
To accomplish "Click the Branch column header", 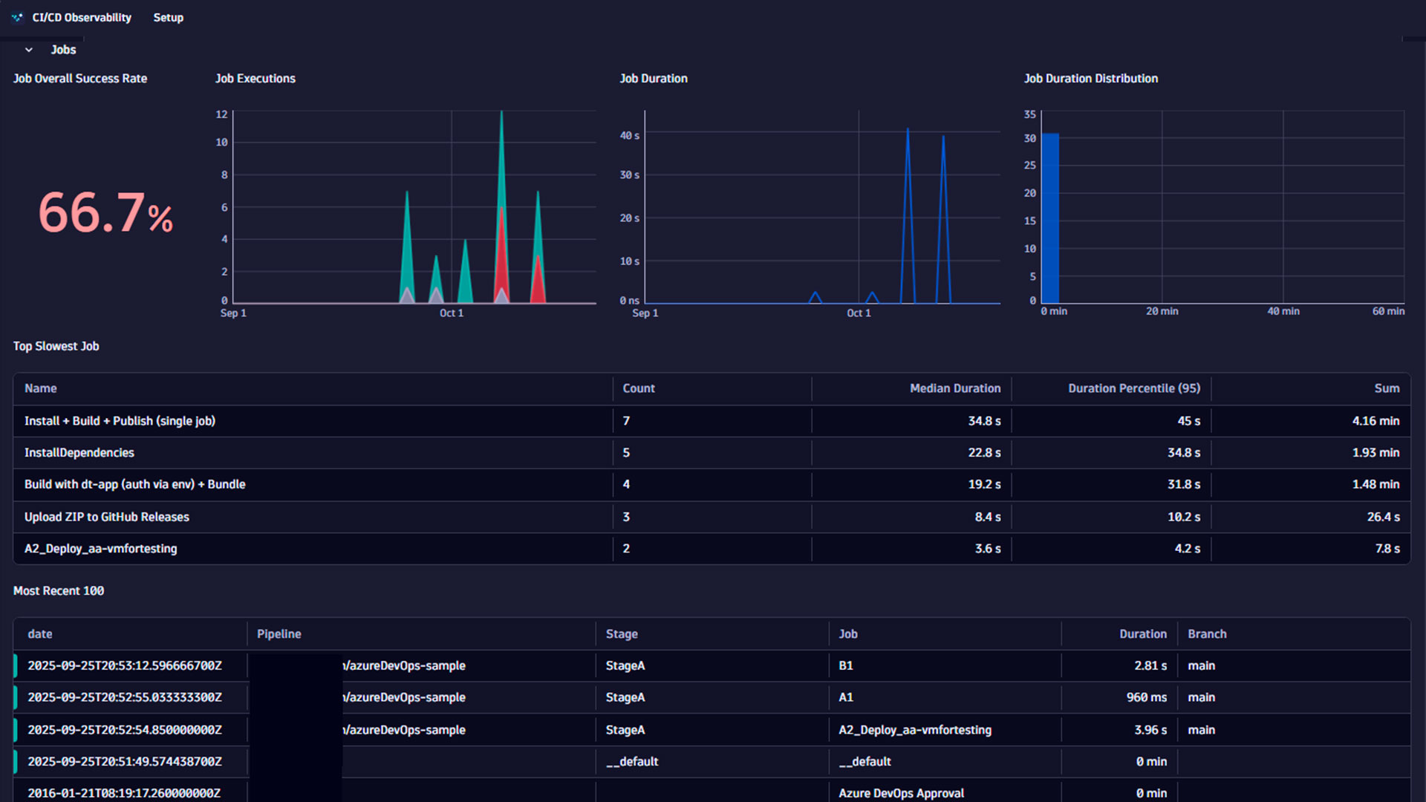I will click(1206, 633).
